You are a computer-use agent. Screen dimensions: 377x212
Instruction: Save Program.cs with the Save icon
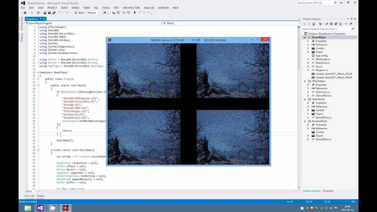pos(49,13)
